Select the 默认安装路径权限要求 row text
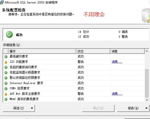 tap(25, 78)
